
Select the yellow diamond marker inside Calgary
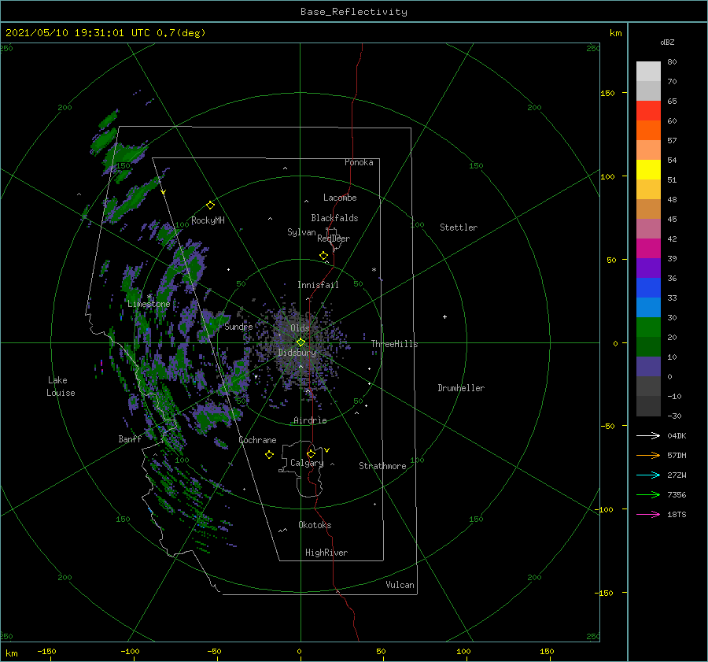click(x=311, y=453)
